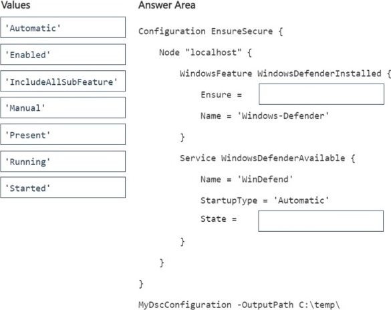The image size is (391, 310).
Task: Click the empty box after Ensure =
Action: point(321,94)
